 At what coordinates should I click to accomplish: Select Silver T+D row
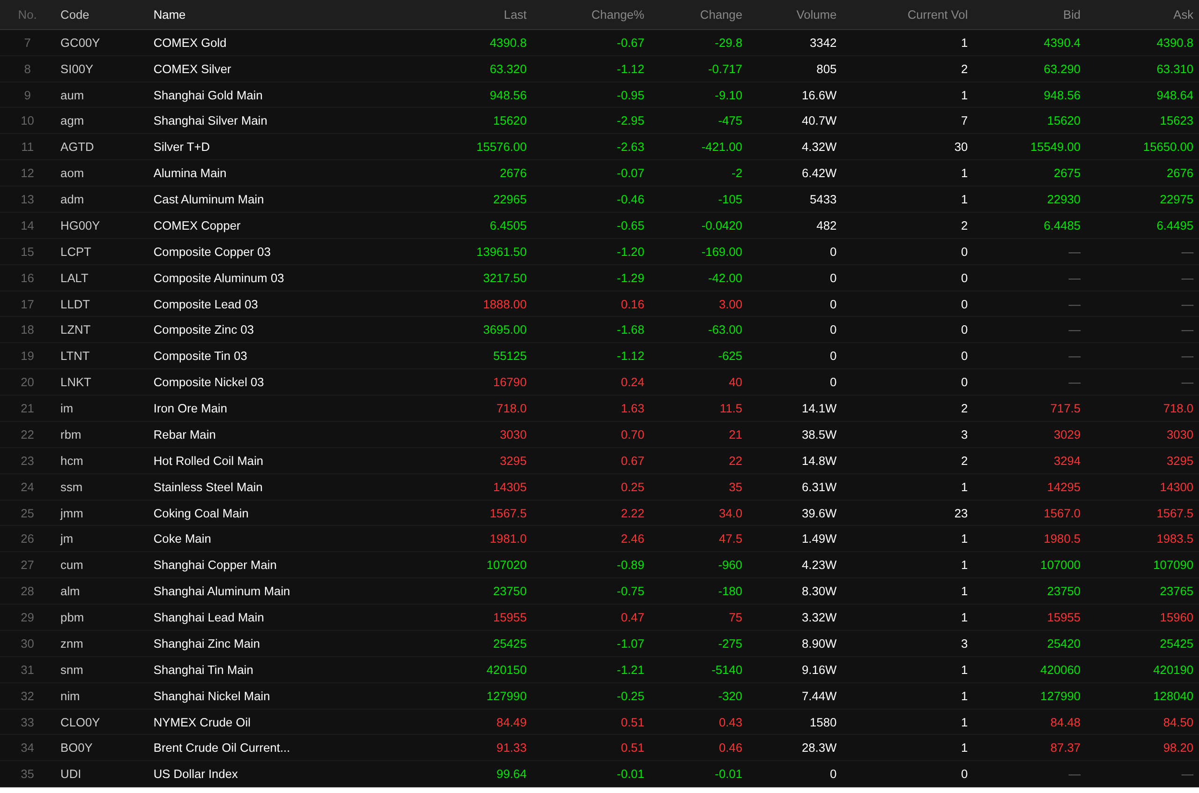(599, 147)
